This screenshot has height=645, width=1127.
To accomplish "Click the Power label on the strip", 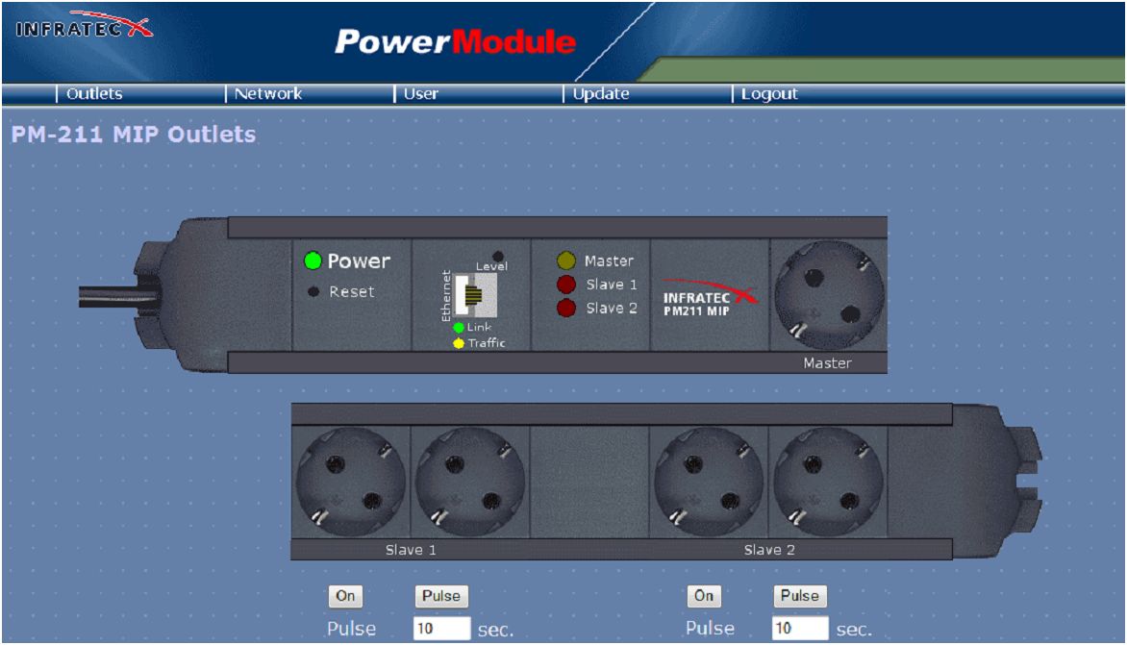I will click(359, 260).
